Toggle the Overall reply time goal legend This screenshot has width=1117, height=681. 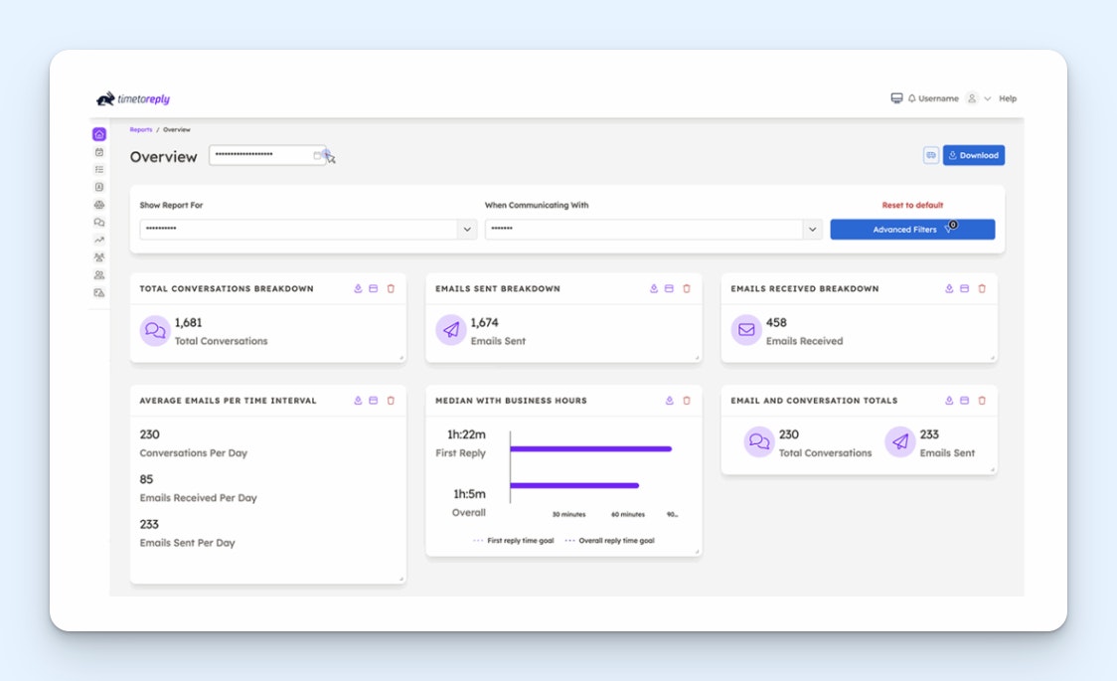click(x=610, y=541)
